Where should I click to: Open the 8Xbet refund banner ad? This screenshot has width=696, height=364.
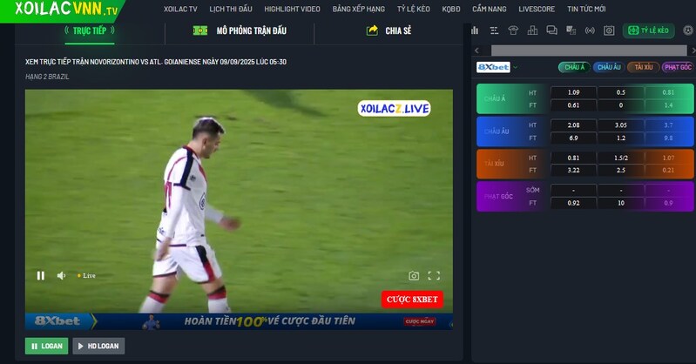coord(239,321)
